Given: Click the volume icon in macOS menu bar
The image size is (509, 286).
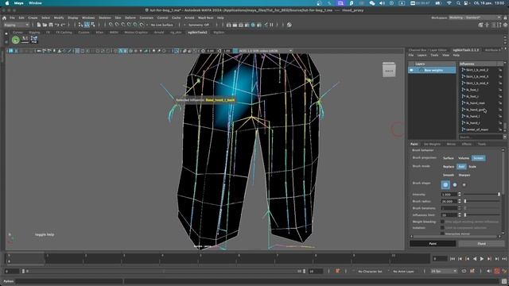Looking at the screenshot, I should pos(382,3).
